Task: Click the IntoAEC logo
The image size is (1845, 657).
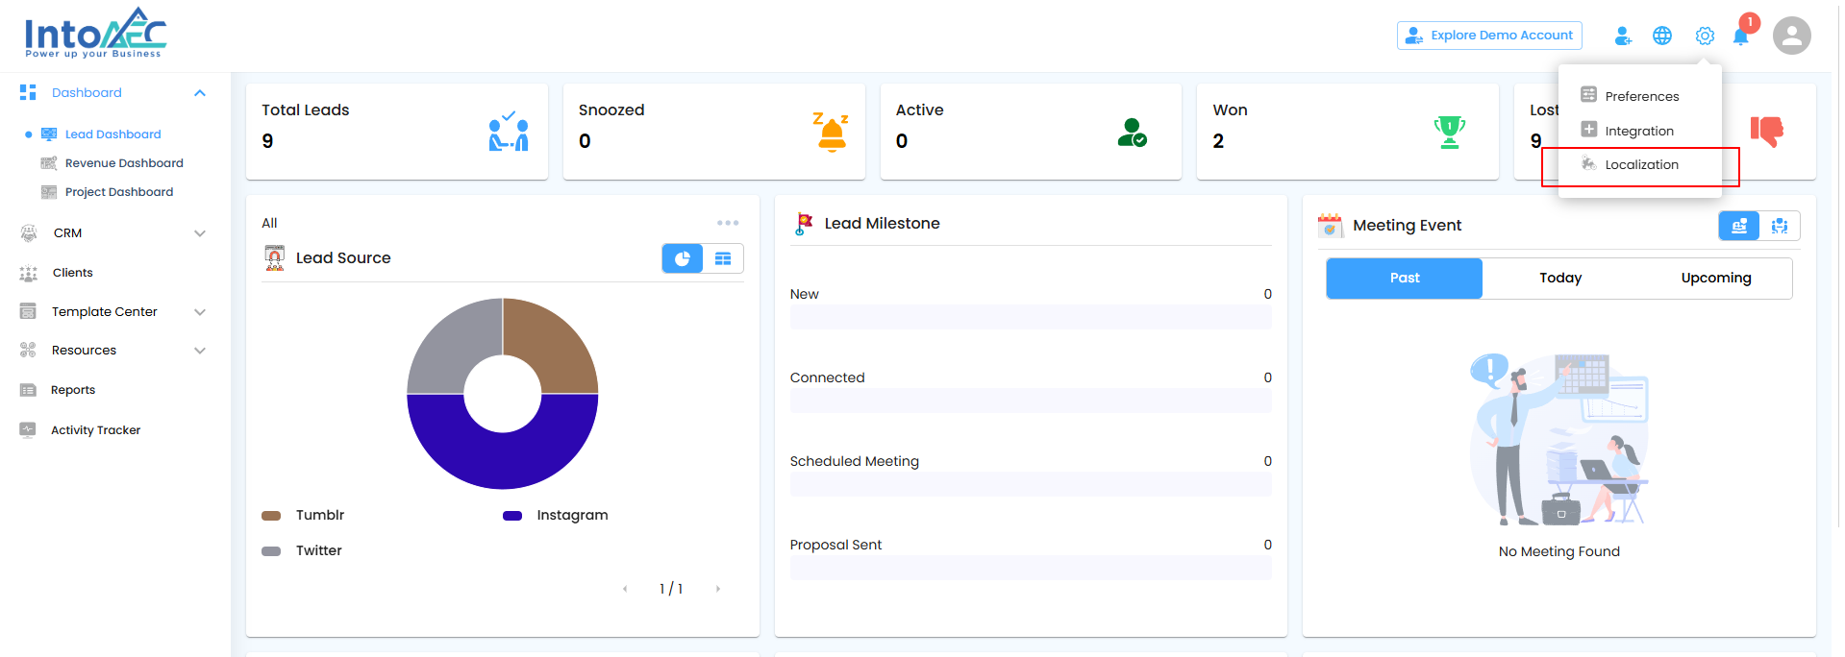Action: (95, 34)
